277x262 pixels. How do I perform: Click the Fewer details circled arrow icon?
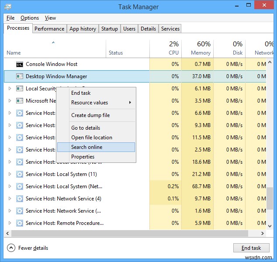coord(11,248)
